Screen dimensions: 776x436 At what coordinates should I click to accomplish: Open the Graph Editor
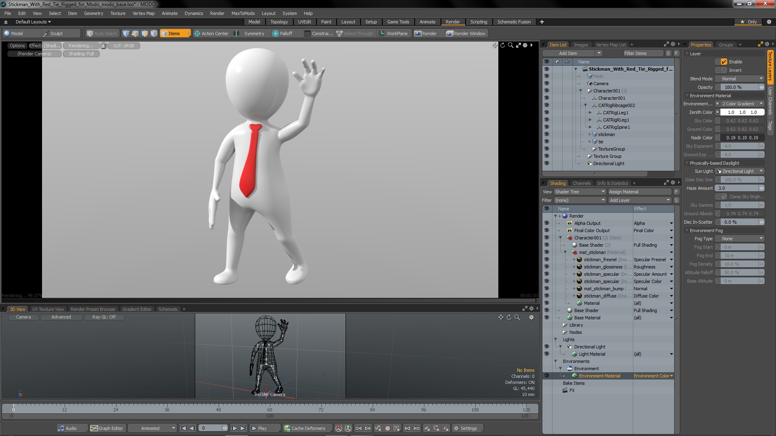(107, 428)
